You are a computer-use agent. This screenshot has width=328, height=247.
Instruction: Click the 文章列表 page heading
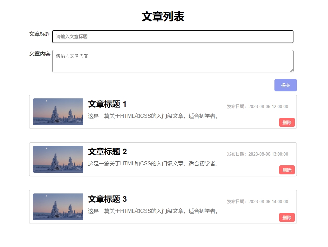pyautogui.click(x=163, y=16)
